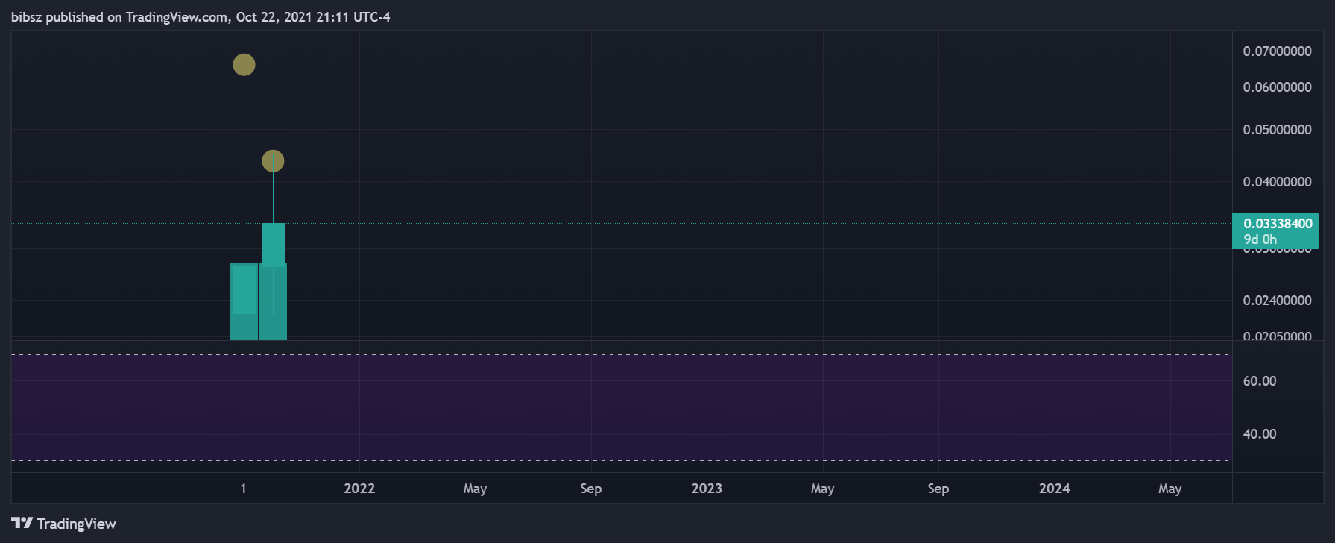The width and height of the screenshot is (1335, 543).
Task: Click the 0.07000000 price axis label
Action: 1277,51
